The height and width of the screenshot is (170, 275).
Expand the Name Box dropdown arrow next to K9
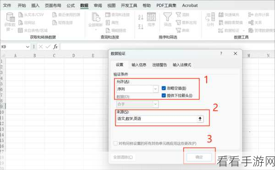[27, 47]
